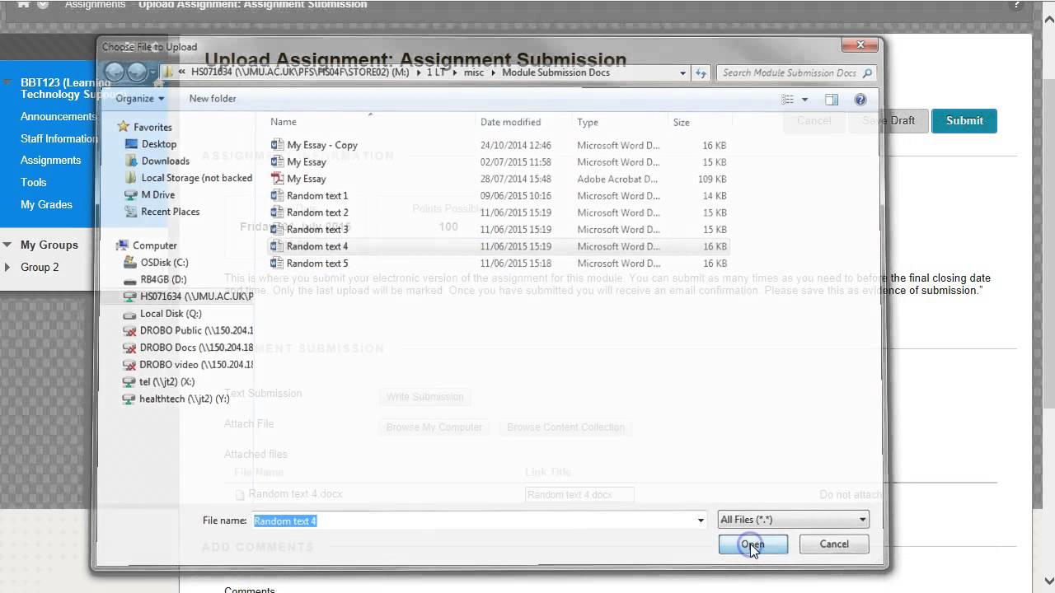Open the Help question mark icon

point(860,100)
